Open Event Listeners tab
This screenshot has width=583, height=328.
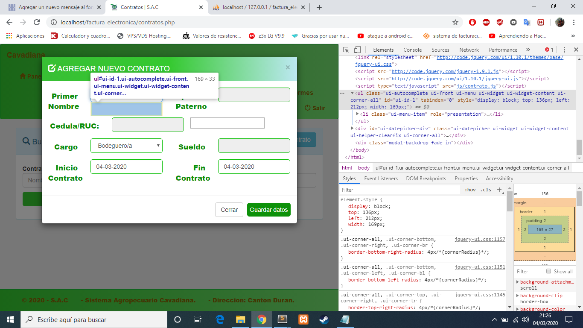point(381,179)
